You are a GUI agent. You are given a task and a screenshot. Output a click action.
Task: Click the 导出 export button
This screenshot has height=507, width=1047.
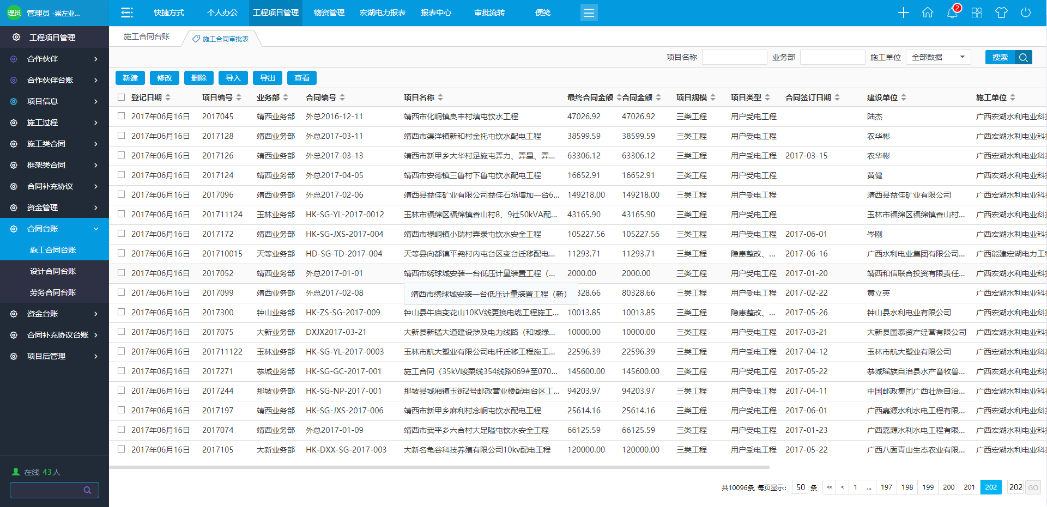pos(268,78)
